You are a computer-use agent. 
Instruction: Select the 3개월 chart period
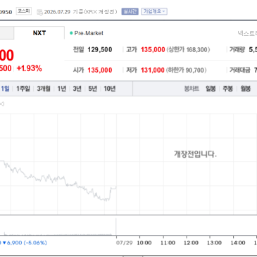[x=44, y=89]
